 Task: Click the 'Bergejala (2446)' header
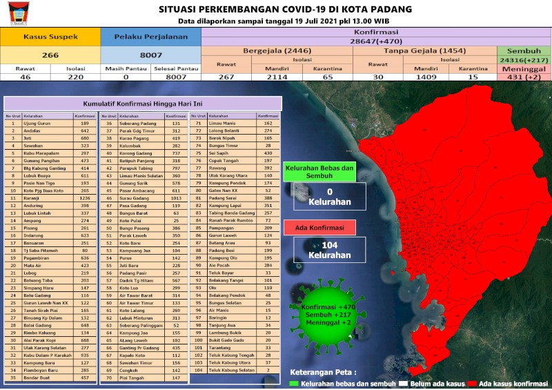[x=277, y=50]
